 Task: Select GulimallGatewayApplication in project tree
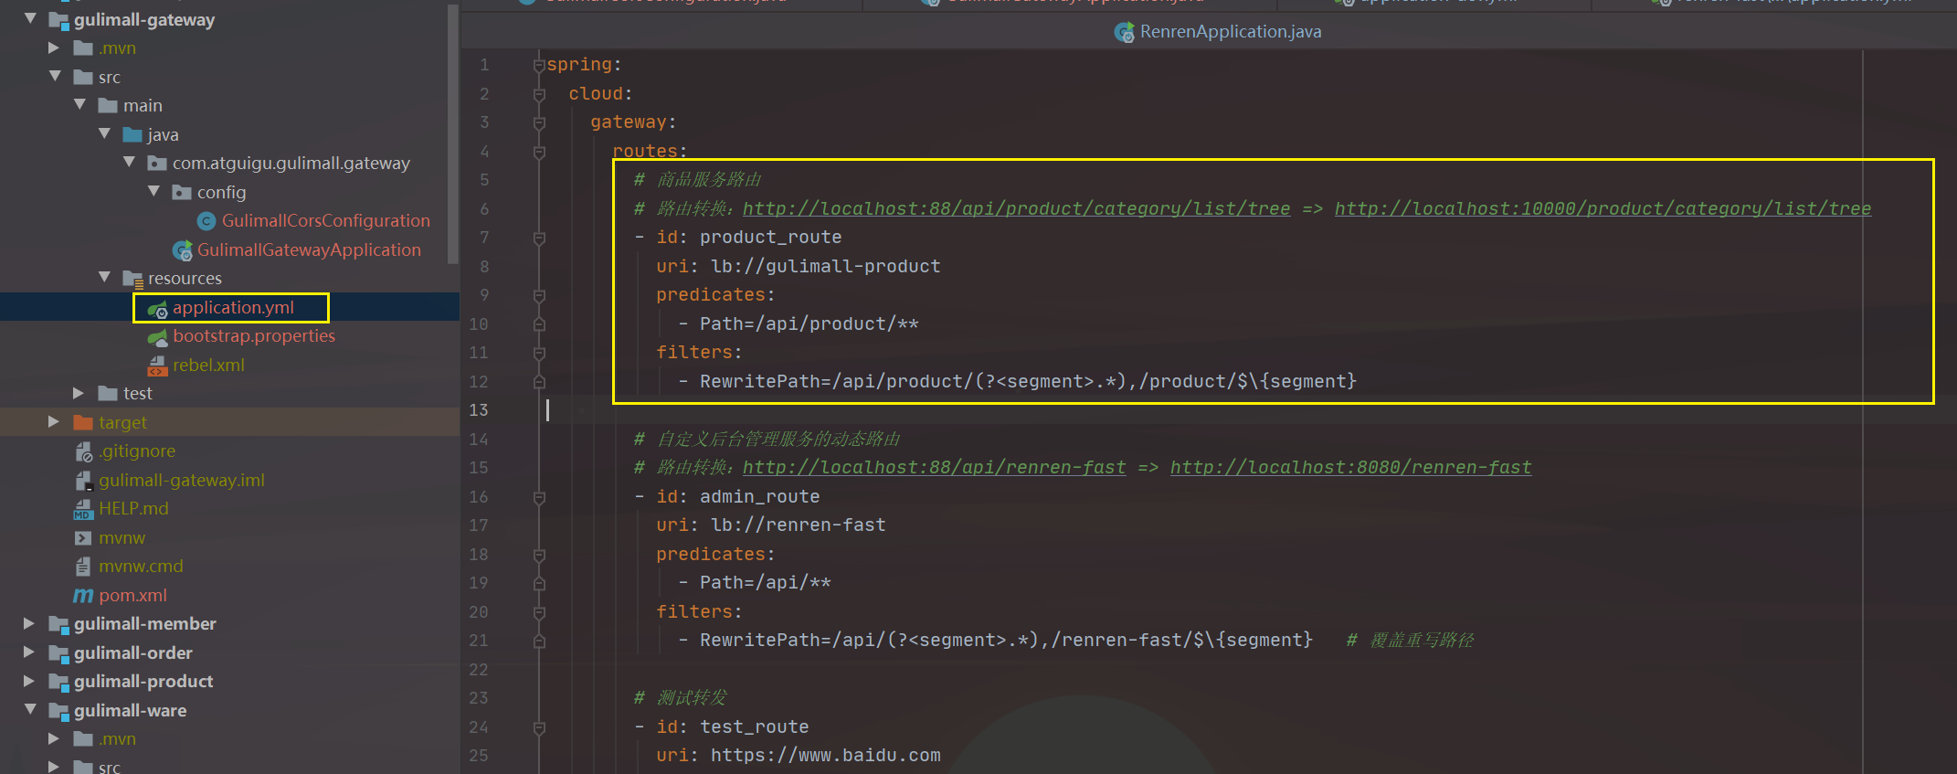tap(309, 249)
